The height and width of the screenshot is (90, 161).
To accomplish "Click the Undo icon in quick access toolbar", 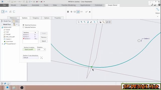I will click(15, 2).
